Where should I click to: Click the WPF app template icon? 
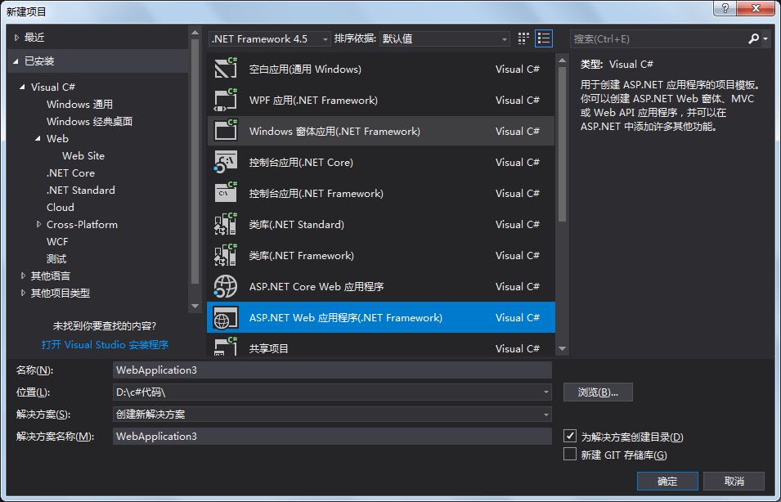click(226, 100)
